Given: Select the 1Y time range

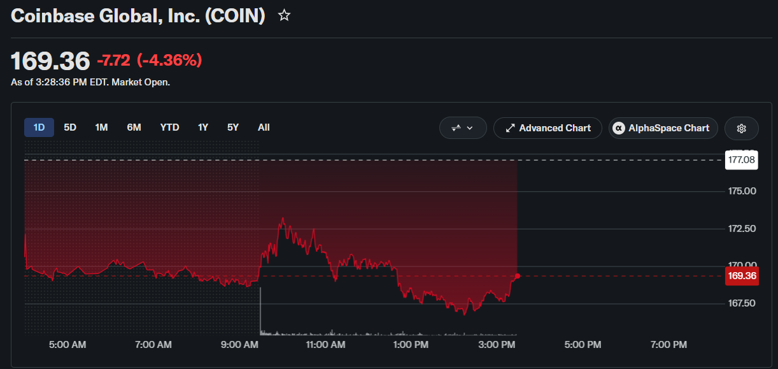Looking at the screenshot, I should 203,127.
